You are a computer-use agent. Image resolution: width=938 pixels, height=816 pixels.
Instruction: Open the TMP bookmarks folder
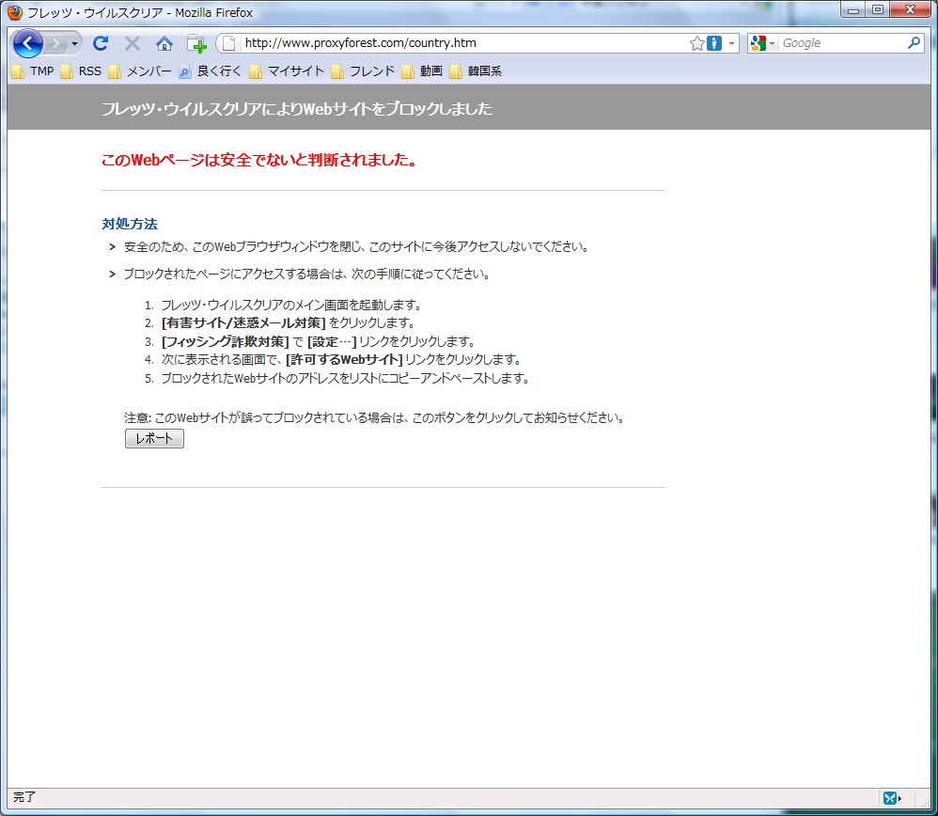[x=33, y=71]
